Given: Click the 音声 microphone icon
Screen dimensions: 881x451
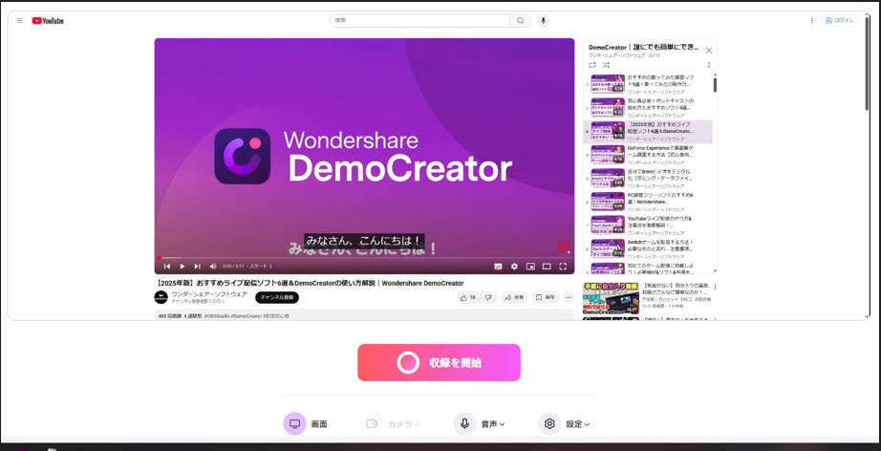Looking at the screenshot, I should point(464,423).
